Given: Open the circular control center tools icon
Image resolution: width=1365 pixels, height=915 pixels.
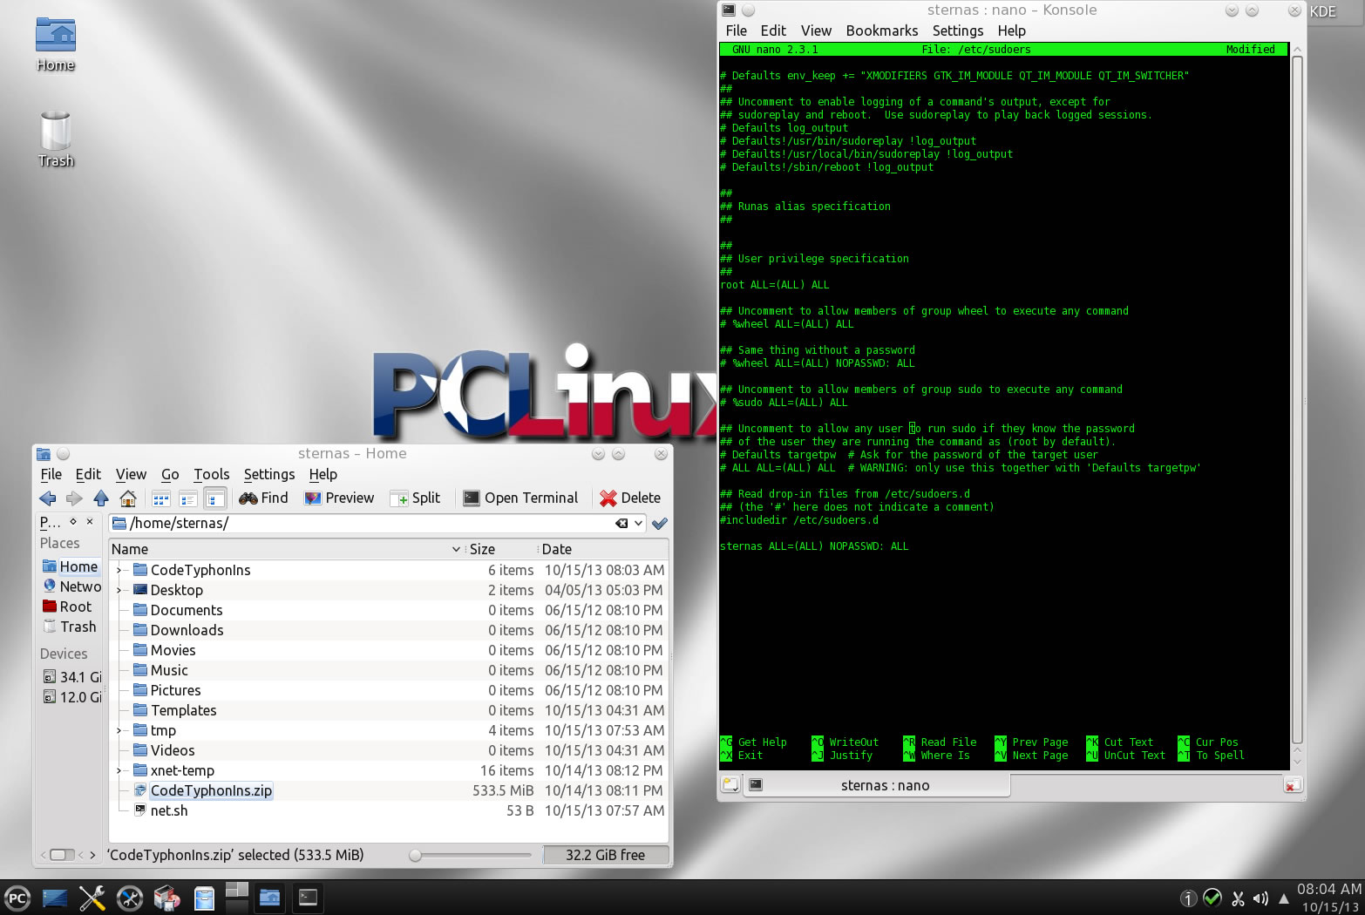Looking at the screenshot, I should pos(130,898).
